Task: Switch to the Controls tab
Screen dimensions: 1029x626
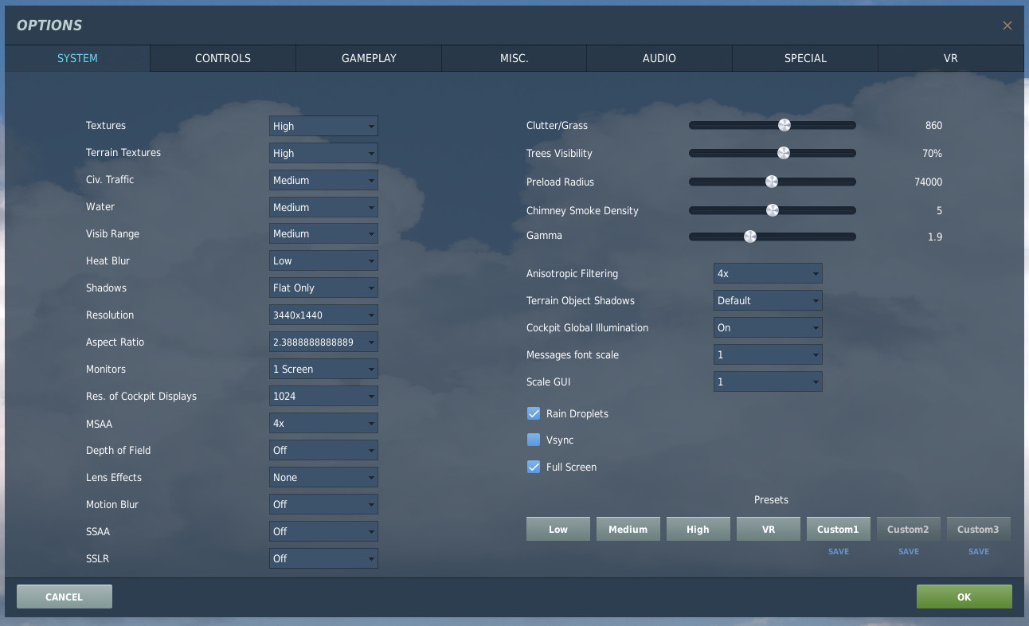Action: click(x=223, y=58)
